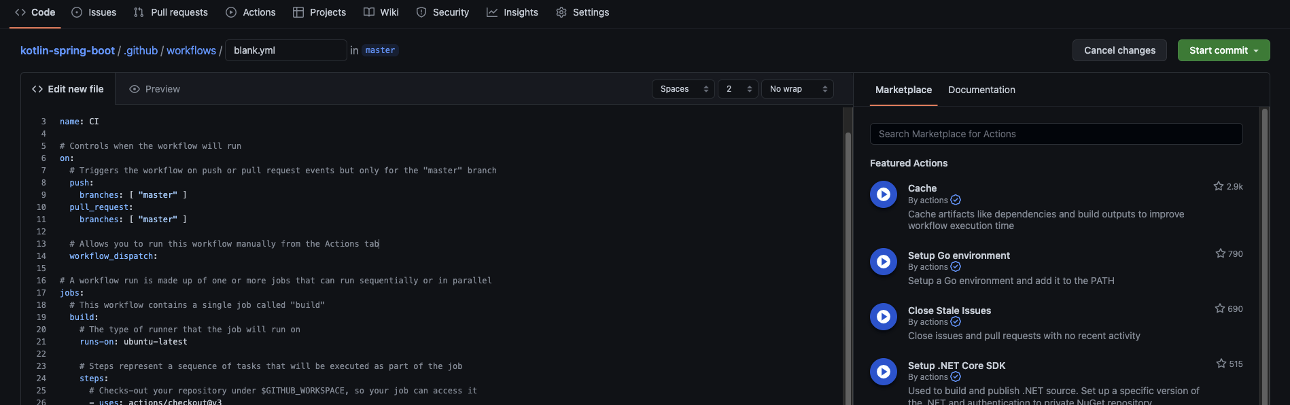This screenshot has width=1290, height=405.
Task: Click verified badge under Setup .NET Core SDK
Action: [956, 377]
